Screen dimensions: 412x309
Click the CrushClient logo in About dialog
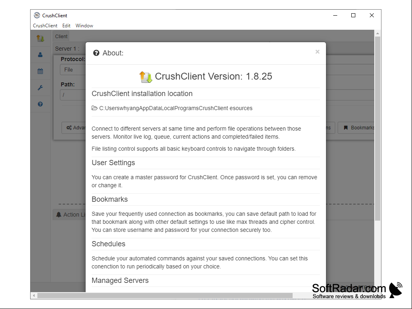[146, 77]
